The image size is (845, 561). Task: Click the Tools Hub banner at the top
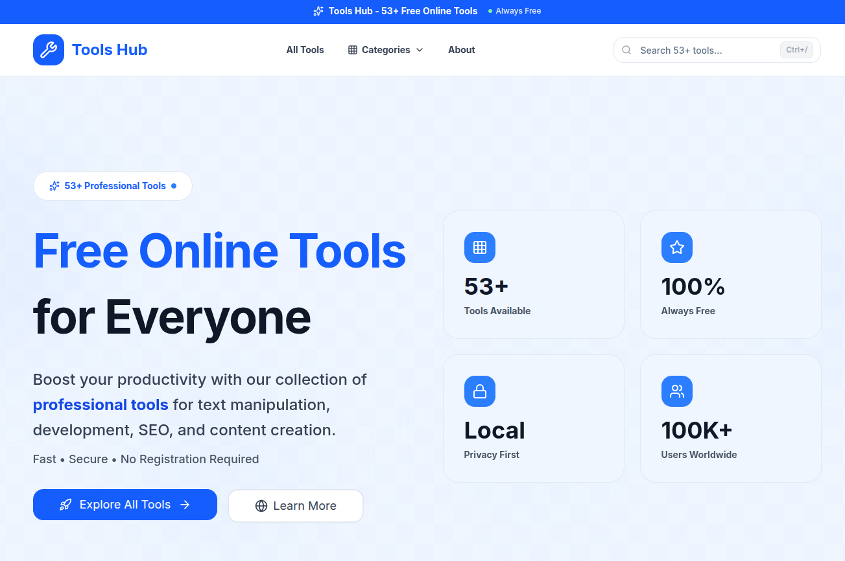click(402, 11)
